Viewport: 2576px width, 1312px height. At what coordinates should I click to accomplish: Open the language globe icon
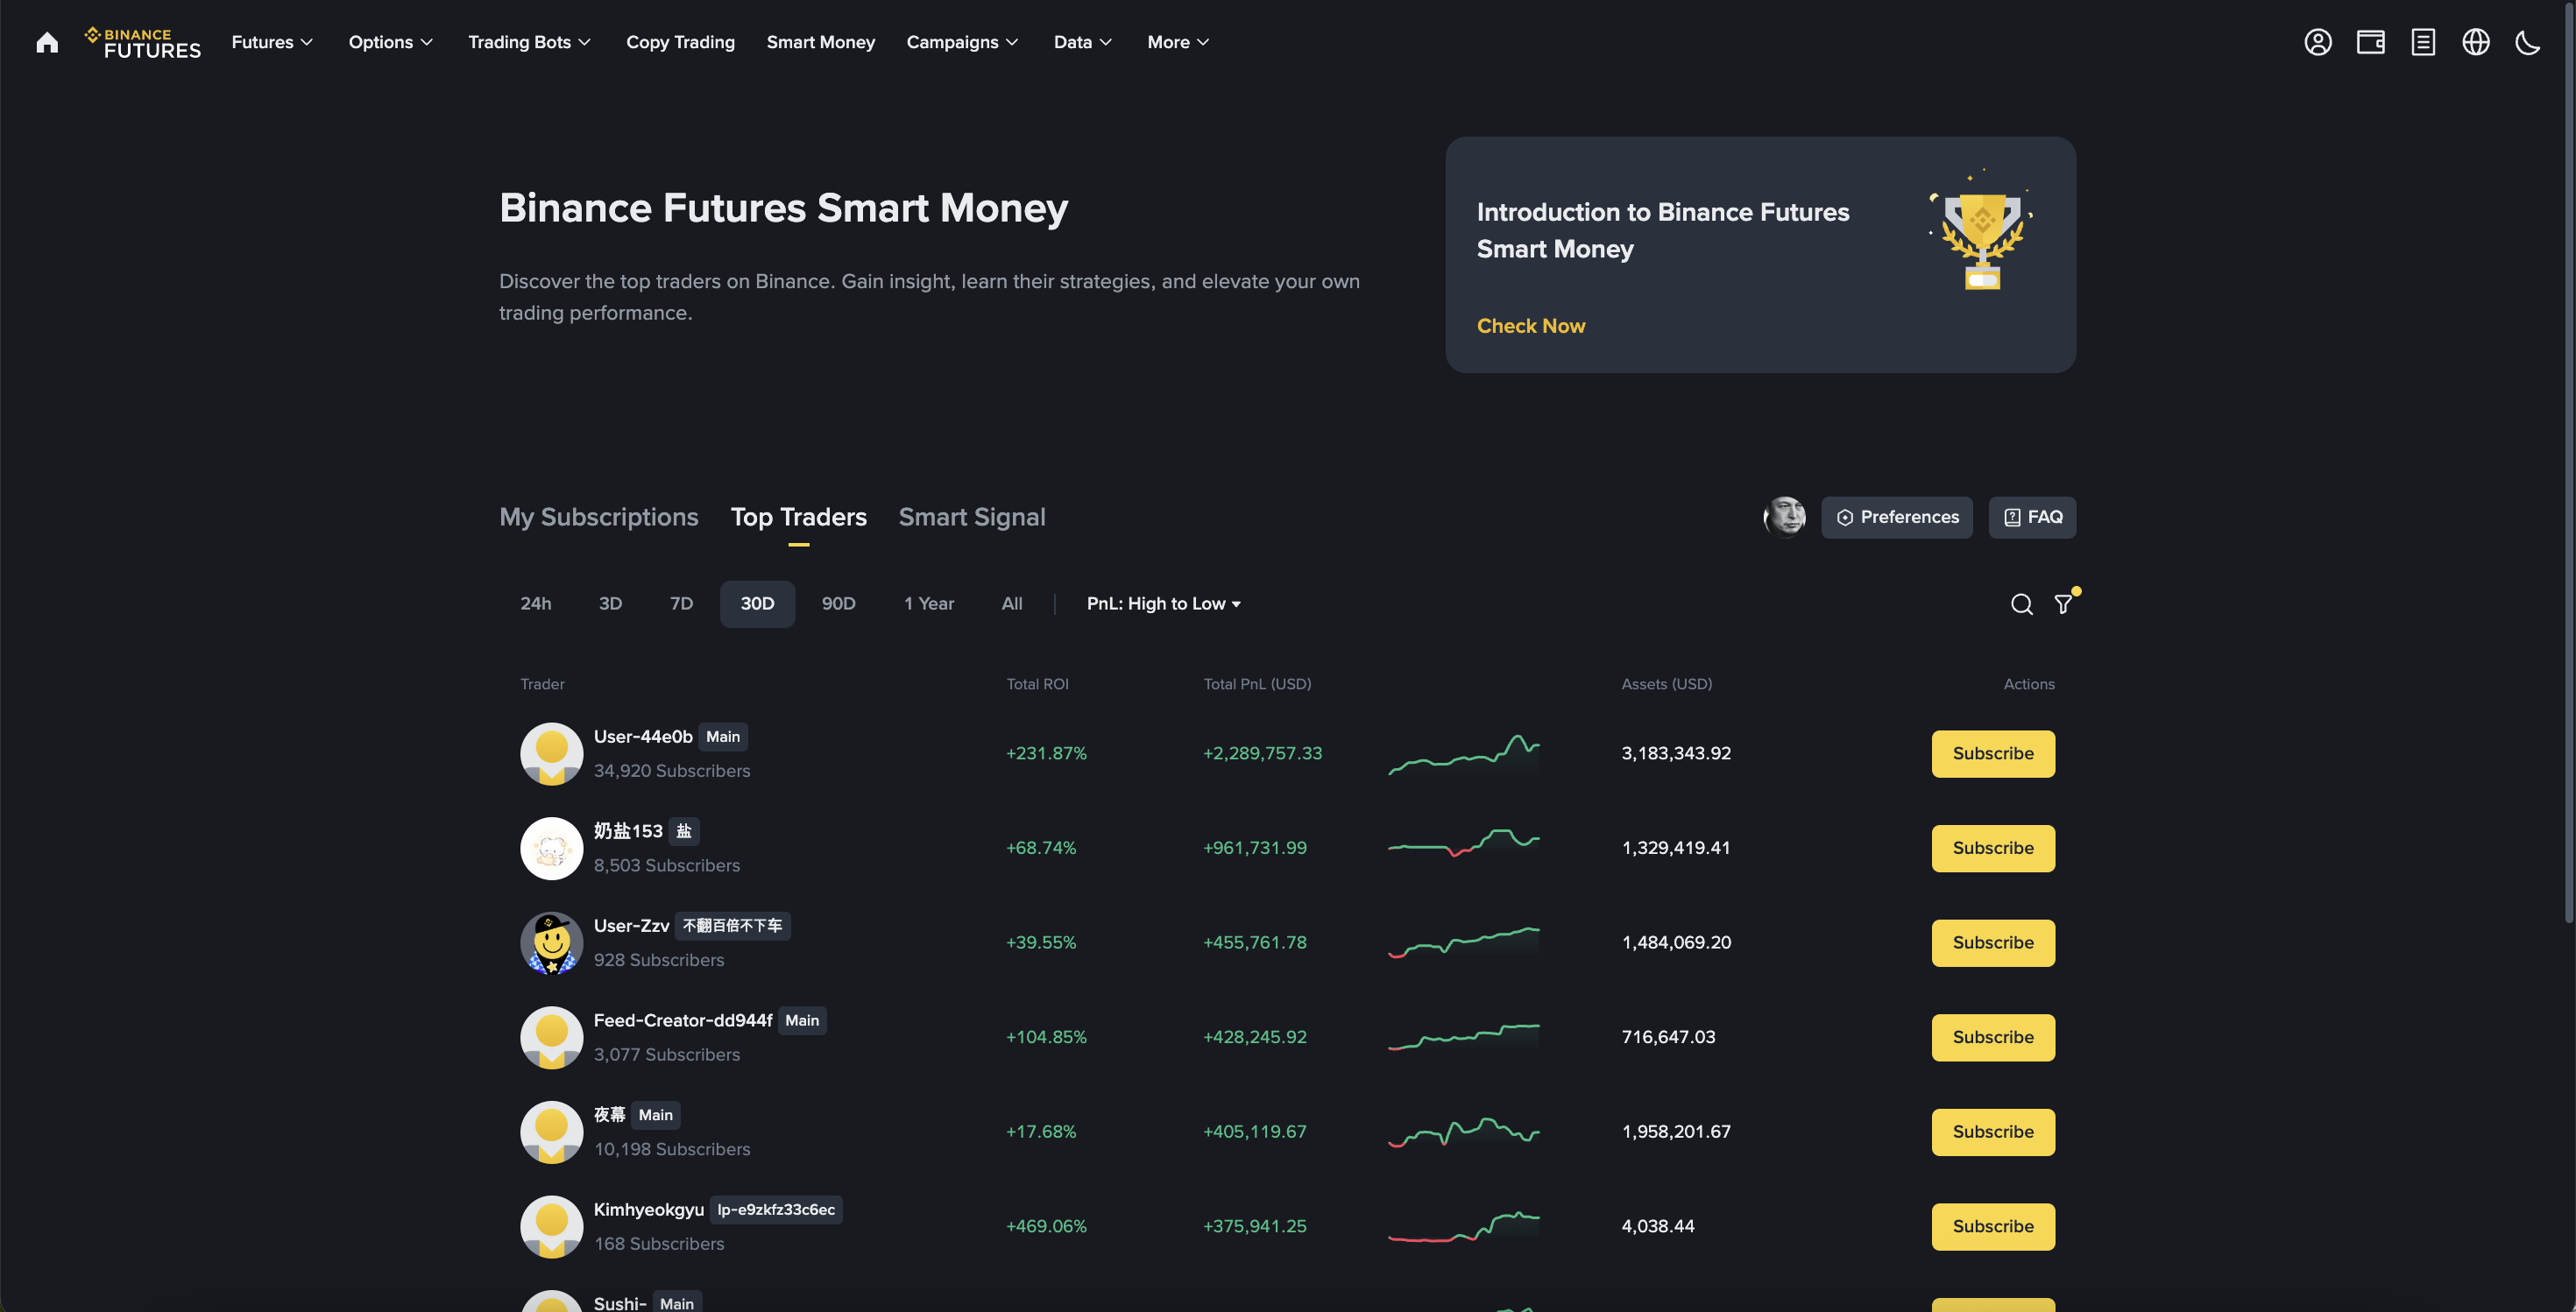point(2476,42)
